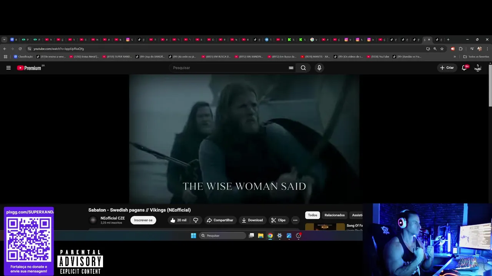Image resolution: width=492 pixels, height=276 pixels.
Task: Open the Xandão vs Fra... bookmark
Action: (x=407, y=57)
